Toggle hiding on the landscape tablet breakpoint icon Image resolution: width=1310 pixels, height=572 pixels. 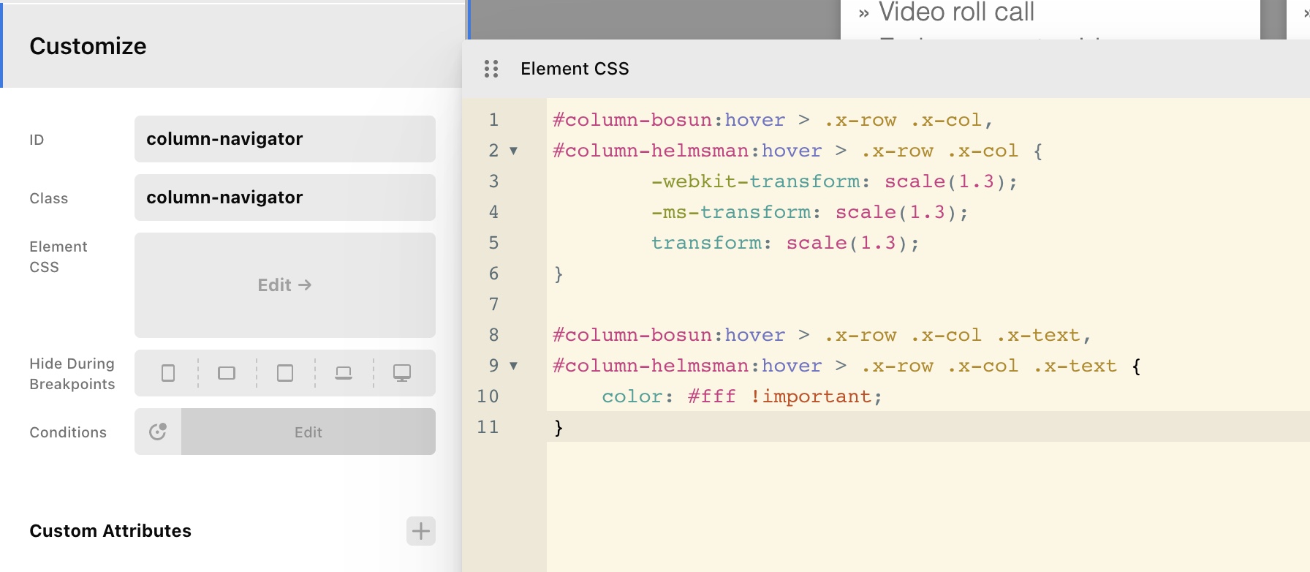pos(227,373)
